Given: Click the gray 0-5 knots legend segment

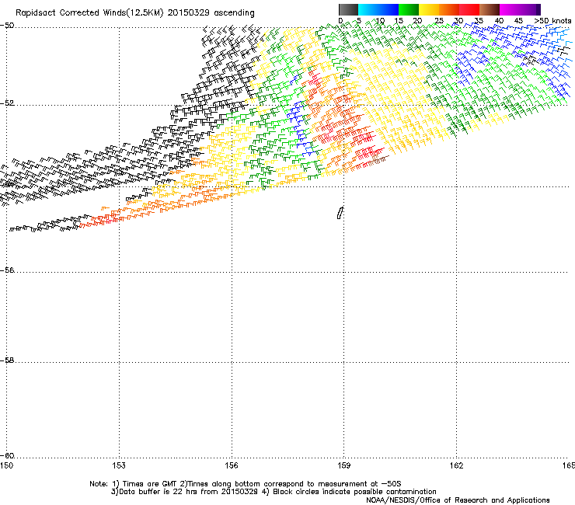Looking at the screenshot, I should coord(348,9).
